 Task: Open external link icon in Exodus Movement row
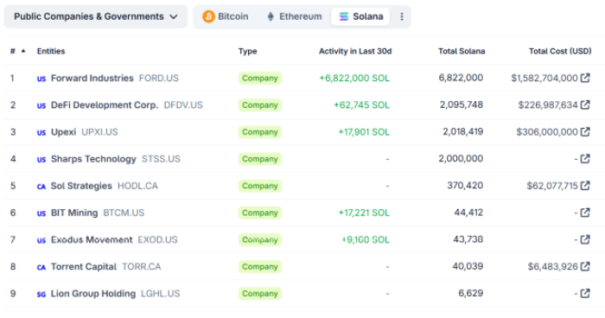click(585, 239)
